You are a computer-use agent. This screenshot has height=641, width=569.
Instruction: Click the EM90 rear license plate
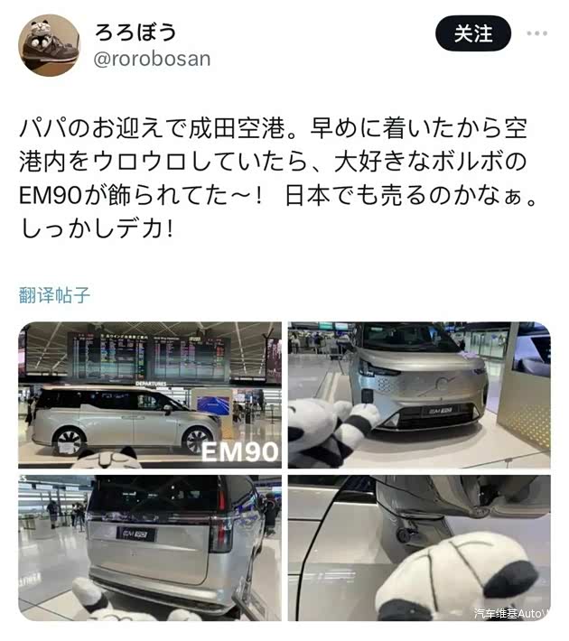pos(136,534)
